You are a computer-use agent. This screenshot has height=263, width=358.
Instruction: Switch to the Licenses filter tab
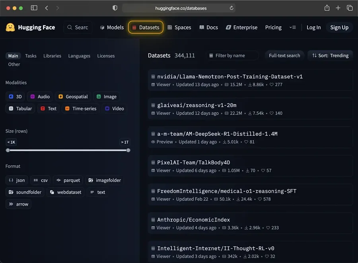(x=106, y=56)
